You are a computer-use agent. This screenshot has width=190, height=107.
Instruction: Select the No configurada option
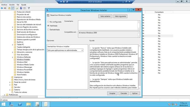click(48, 22)
